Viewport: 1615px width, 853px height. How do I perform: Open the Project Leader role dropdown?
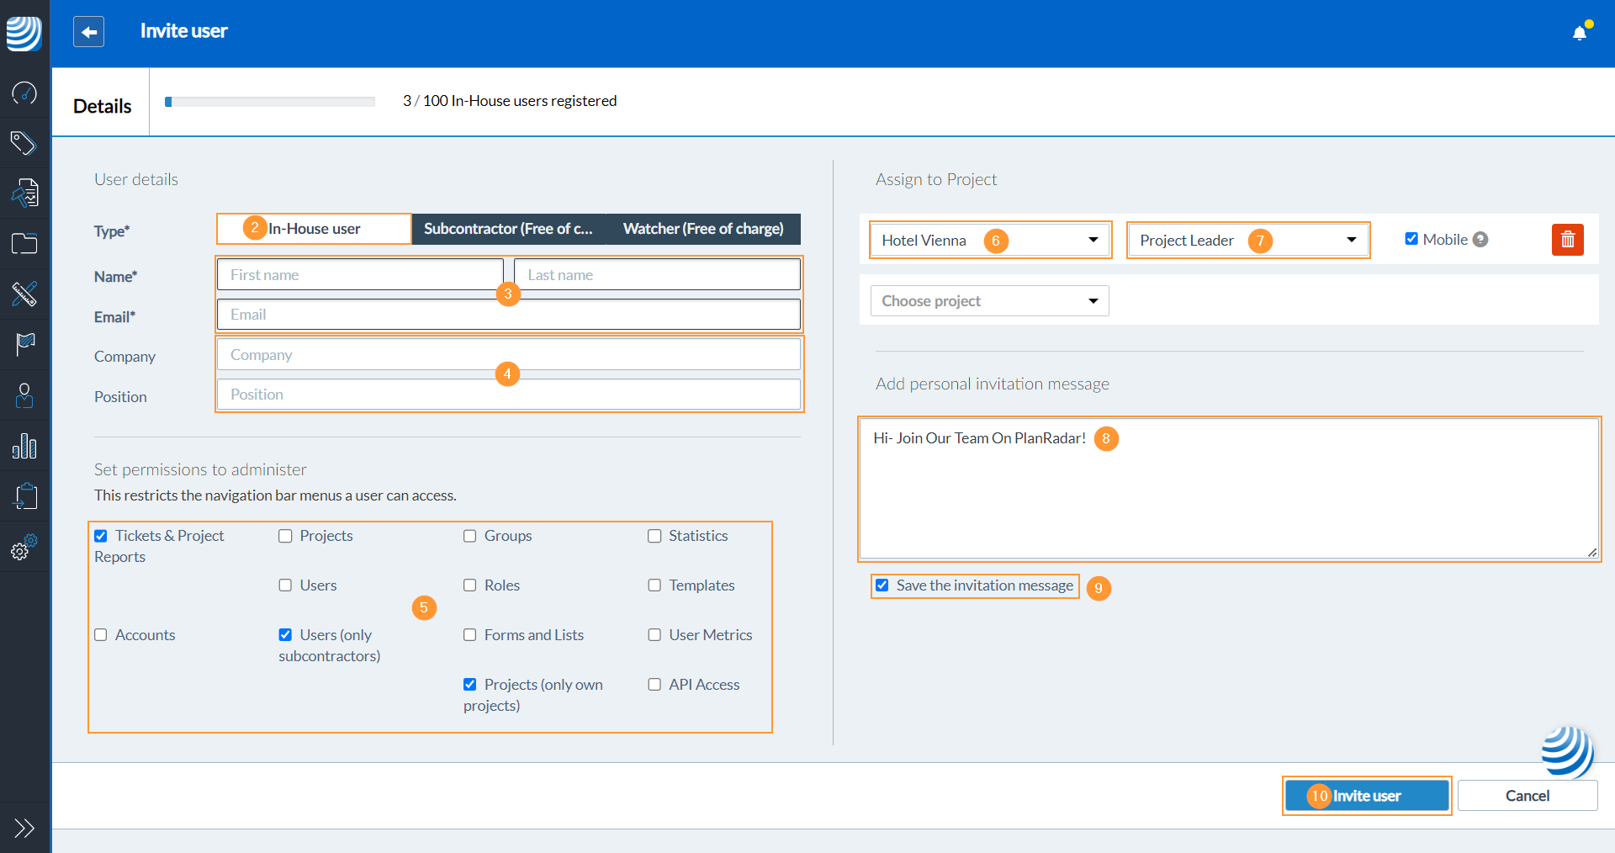pyautogui.click(x=1247, y=241)
